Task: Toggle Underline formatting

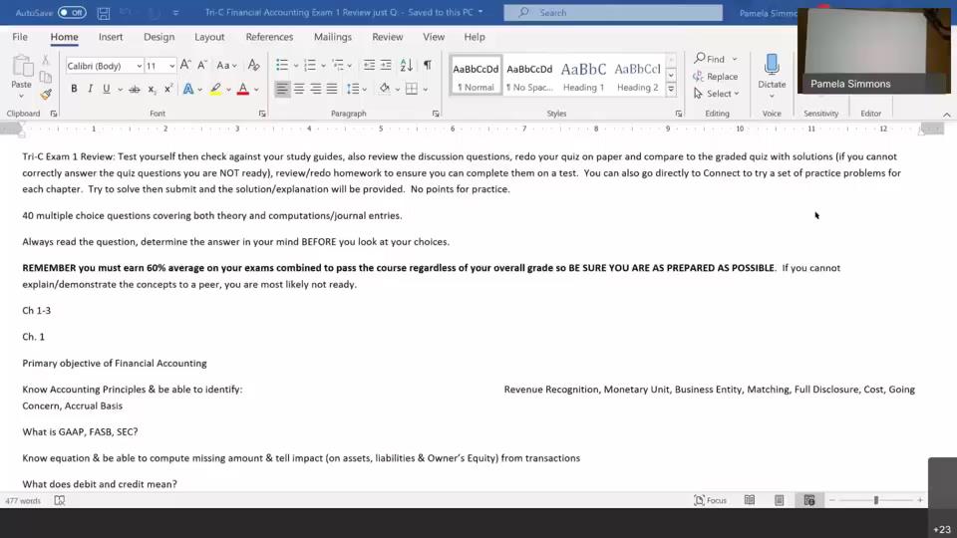Action: pyautogui.click(x=107, y=89)
